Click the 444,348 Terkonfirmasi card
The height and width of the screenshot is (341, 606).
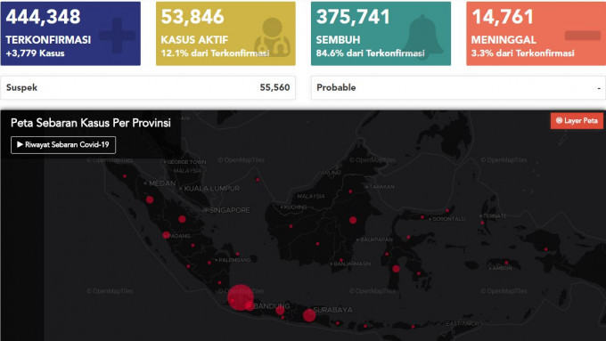[70, 34]
